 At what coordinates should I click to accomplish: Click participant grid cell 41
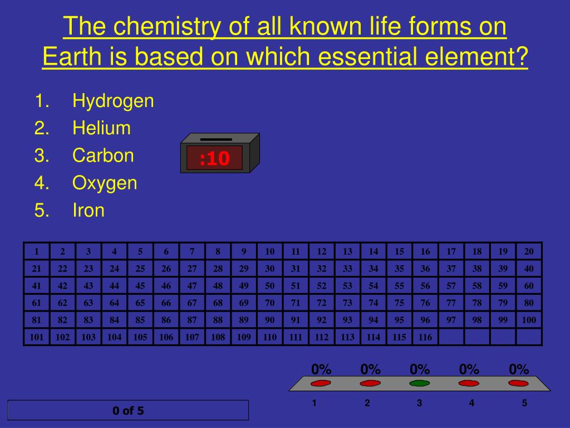[x=37, y=285]
